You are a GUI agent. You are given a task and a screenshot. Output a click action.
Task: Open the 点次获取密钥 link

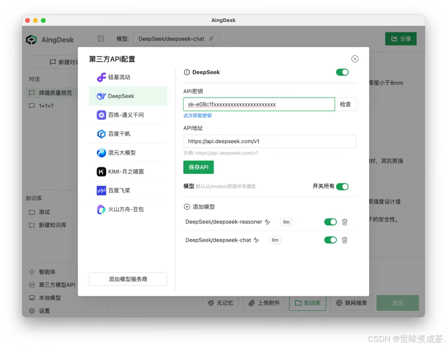tap(197, 116)
